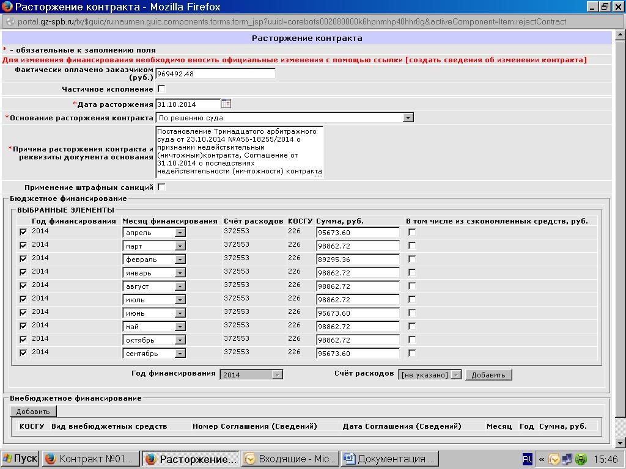This screenshot has width=626, height=469.
Task: Click Фактически оплачено заказчиком amount field
Action: (x=215, y=73)
